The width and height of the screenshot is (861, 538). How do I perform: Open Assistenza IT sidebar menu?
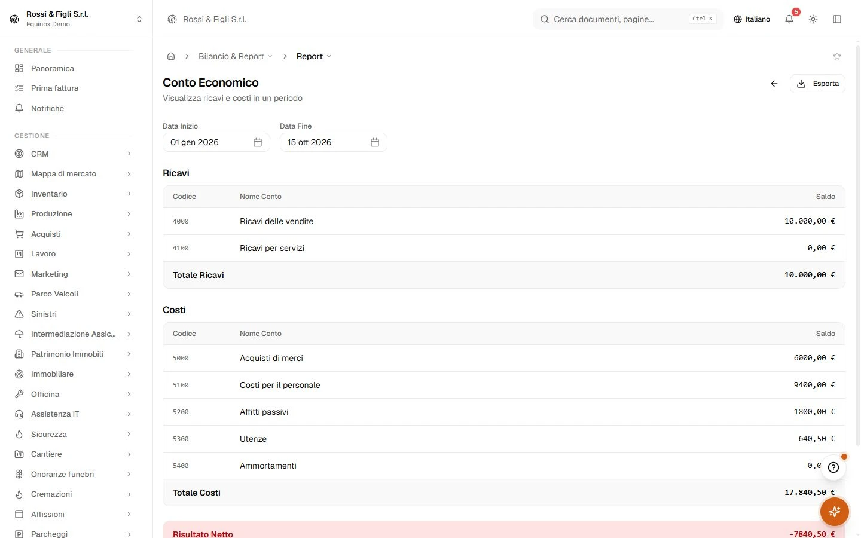74,414
